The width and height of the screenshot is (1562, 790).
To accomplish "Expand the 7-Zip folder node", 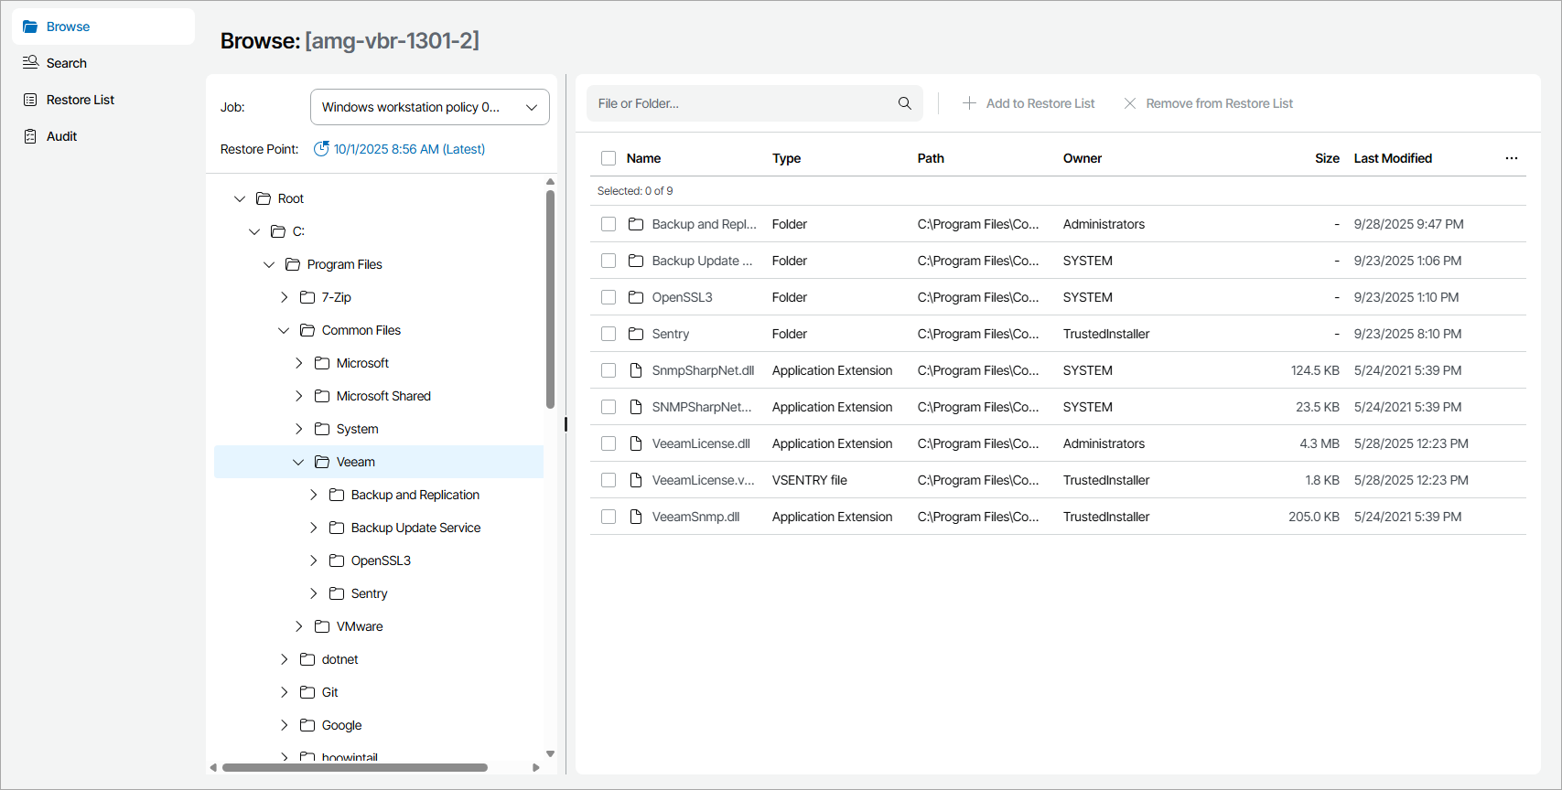I will tap(284, 297).
